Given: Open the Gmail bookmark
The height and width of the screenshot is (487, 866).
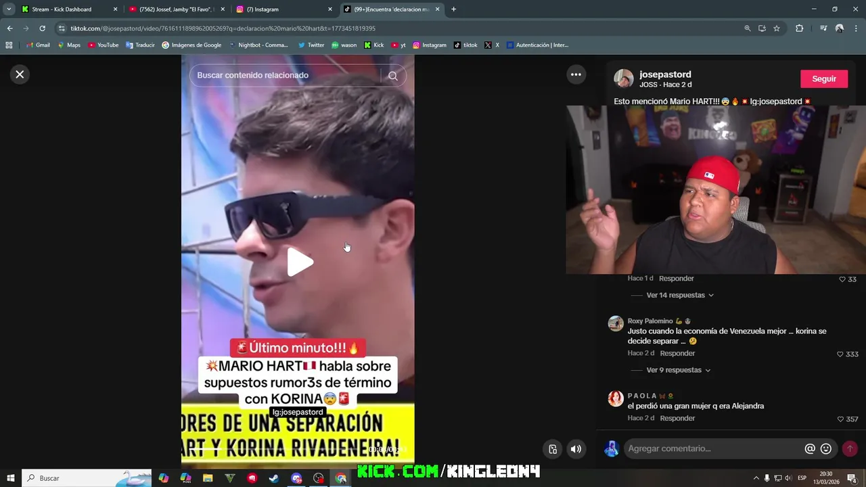Looking at the screenshot, I should point(38,45).
